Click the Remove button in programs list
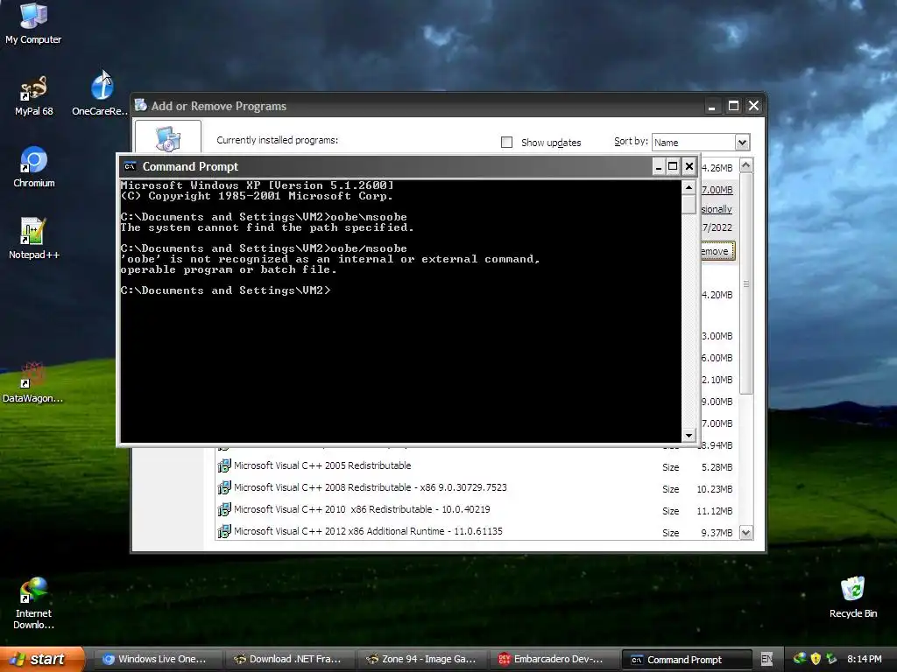This screenshot has height=672, width=897. (718, 251)
